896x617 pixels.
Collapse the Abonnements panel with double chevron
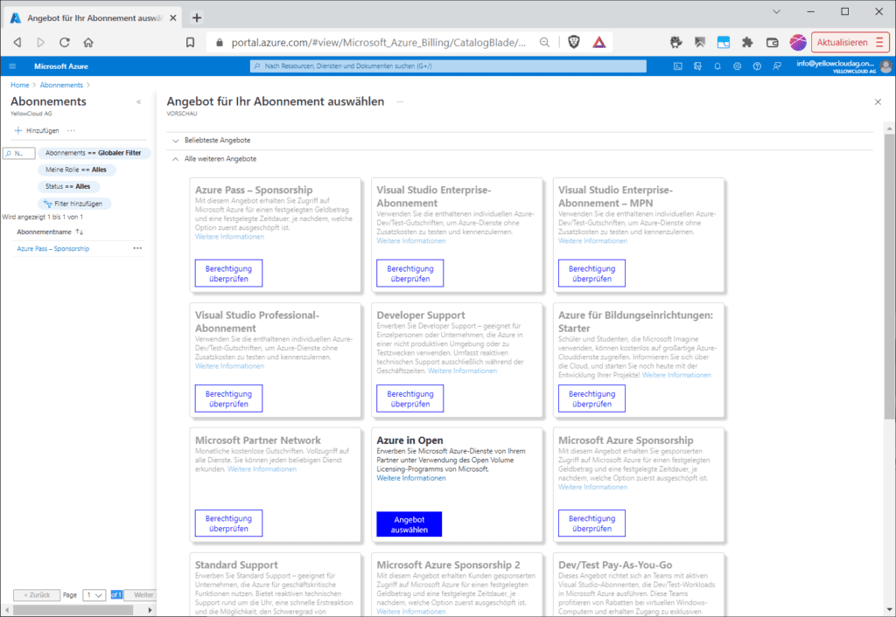[x=138, y=102]
